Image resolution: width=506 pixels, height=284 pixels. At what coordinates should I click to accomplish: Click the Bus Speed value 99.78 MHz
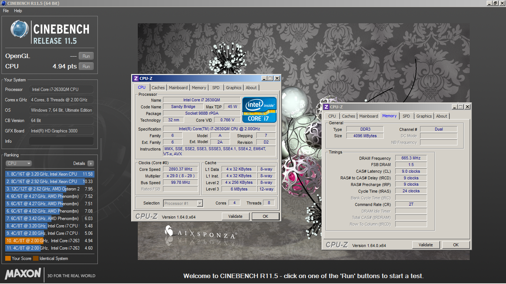click(181, 183)
